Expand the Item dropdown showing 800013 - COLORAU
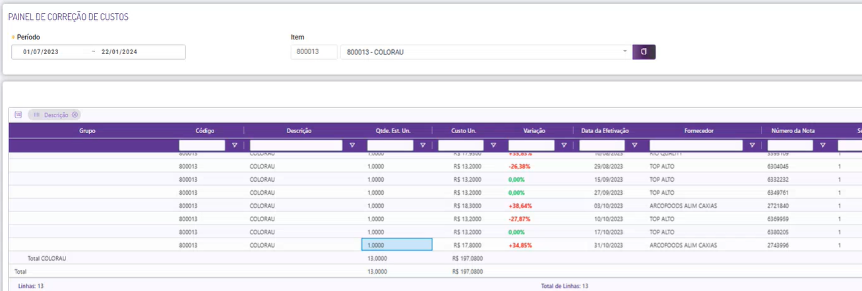862x291 pixels. coord(625,52)
